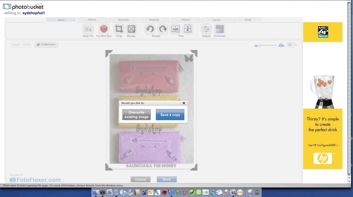Select the Fix Red Eye tool
The height and width of the screenshot is (197, 353).
104,29
